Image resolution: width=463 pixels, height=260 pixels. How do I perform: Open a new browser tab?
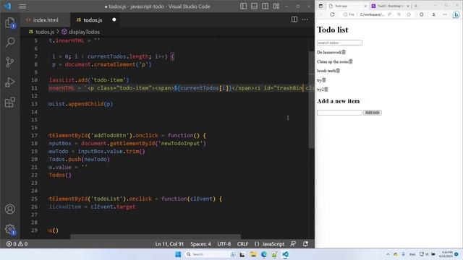[416, 6]
